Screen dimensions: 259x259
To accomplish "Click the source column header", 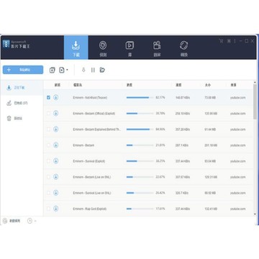I will [x=233, y=85].
